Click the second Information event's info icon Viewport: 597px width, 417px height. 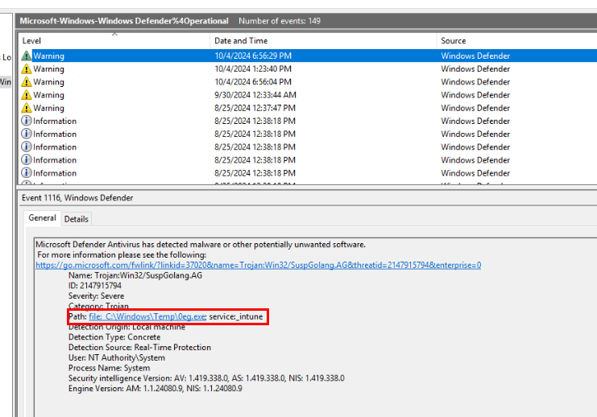click(x=27, y=134)
